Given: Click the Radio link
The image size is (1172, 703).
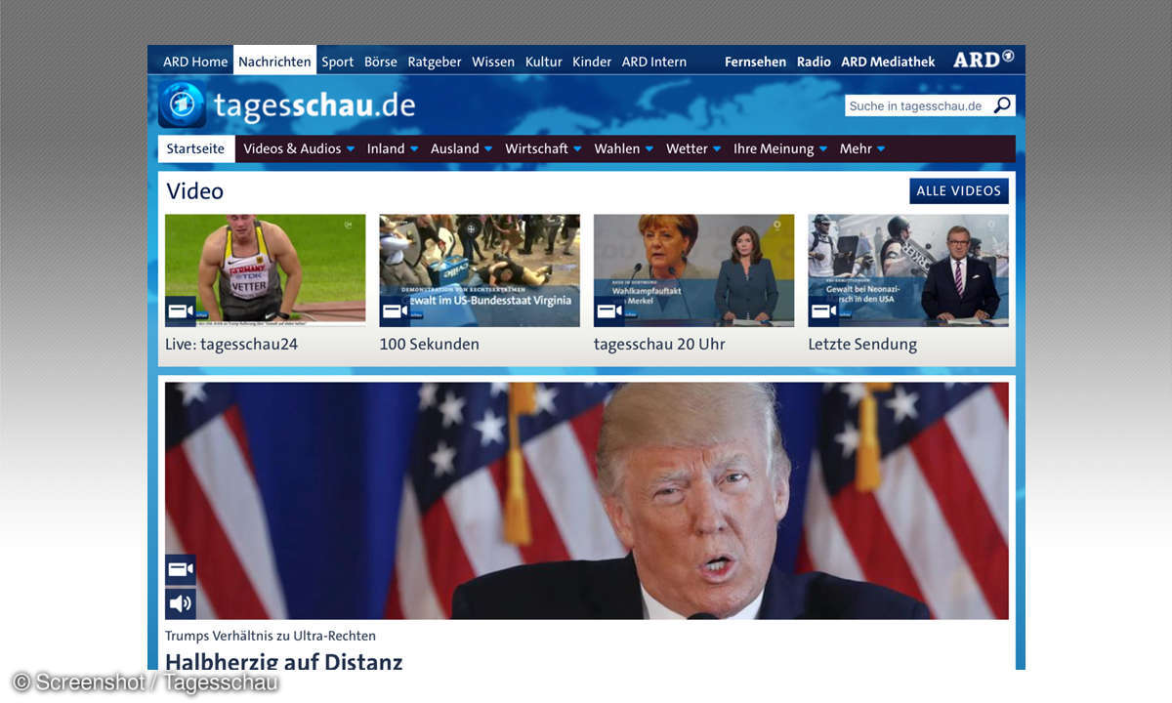Looking at the screenshot, I should click(814, 62).
